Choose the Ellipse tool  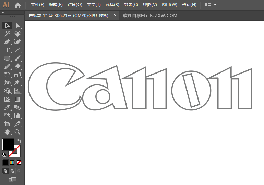(7, 58)
